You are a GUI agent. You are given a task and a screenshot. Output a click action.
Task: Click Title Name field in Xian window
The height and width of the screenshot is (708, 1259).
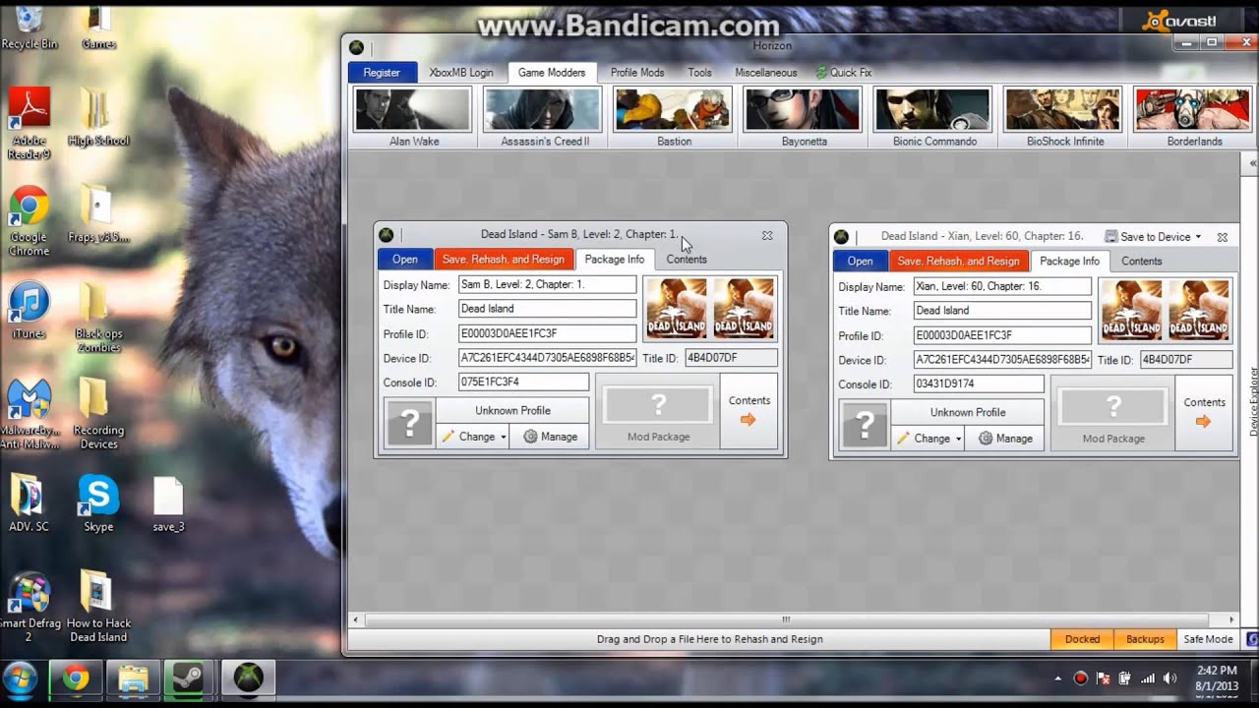click(x=1003, y=311)
